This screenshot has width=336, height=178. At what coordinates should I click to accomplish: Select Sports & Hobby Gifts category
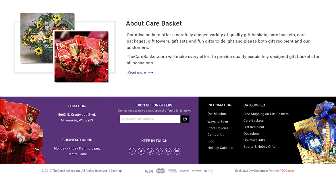pyautogui.click(x=259, y=147)
